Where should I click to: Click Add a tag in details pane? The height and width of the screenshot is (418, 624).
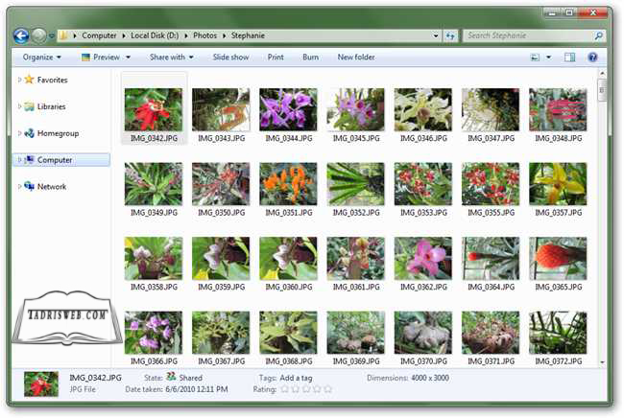(301, 378)
